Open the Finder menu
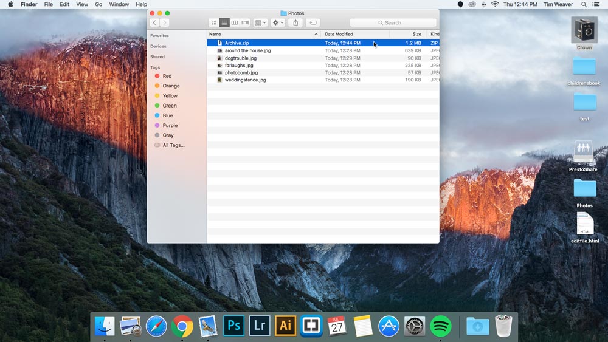 29,4
